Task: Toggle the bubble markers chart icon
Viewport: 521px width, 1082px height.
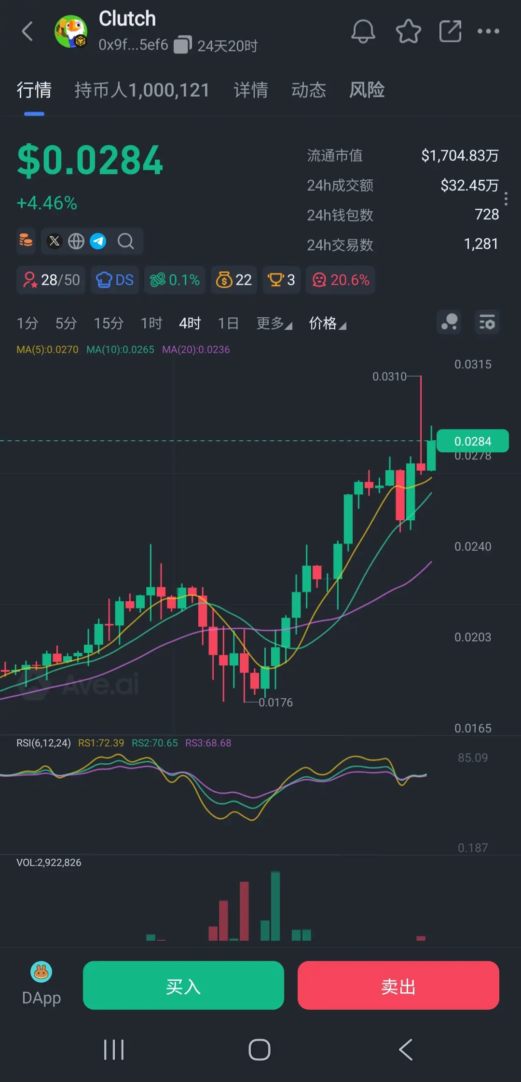Action: (x=449, y=322)
